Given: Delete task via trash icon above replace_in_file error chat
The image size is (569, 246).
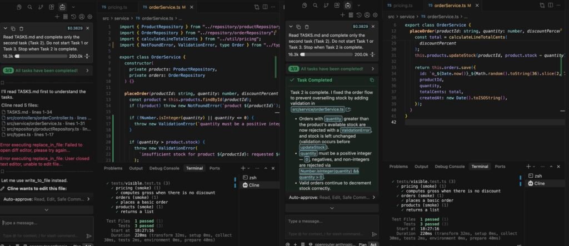Looking at the screenshot, I should 22,28.
